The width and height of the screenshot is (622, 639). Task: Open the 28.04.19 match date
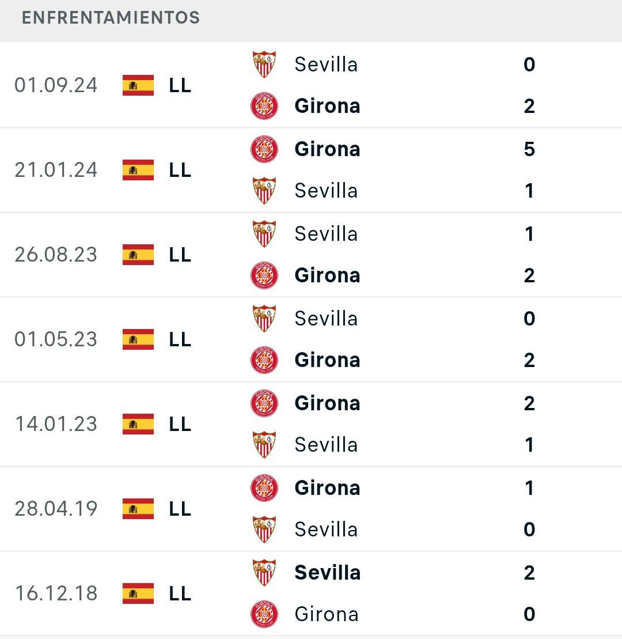(x=56, y=509)
